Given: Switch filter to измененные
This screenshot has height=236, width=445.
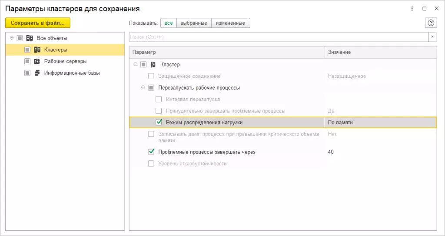Looking at the screenshot, I should 231,23.
